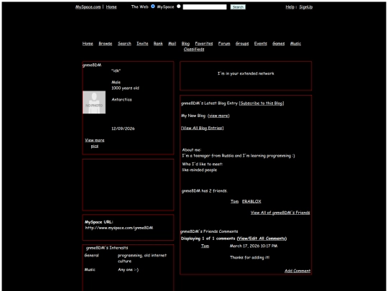Open the Help link

tap(290, 7)
